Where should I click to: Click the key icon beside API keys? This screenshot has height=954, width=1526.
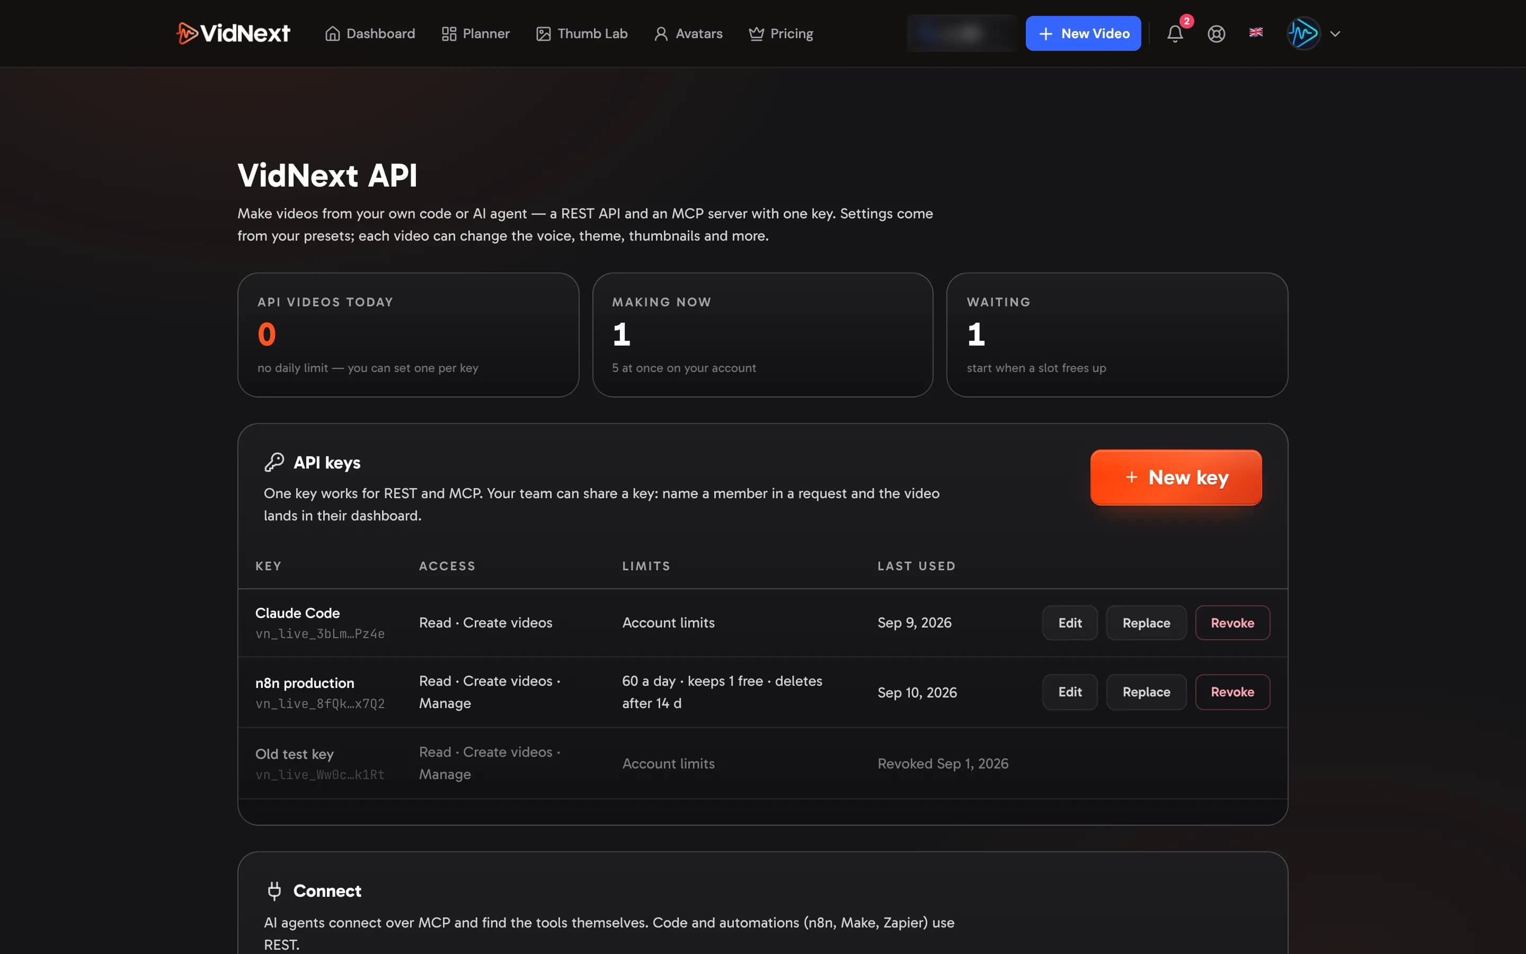point(274,463)
